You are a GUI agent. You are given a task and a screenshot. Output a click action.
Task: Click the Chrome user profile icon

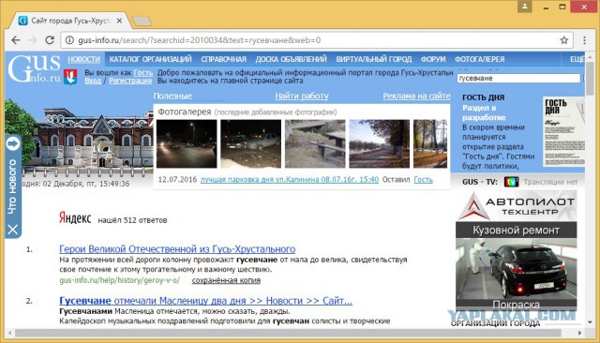click(525, 7)
